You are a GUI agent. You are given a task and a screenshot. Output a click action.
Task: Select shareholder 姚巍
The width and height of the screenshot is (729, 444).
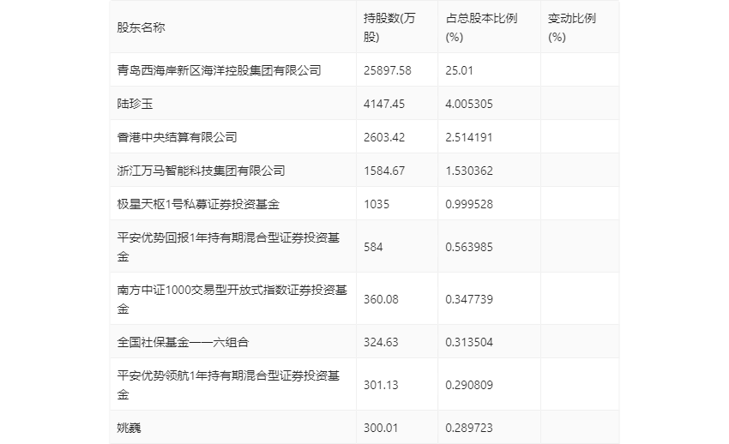click(x=129, y=427)
